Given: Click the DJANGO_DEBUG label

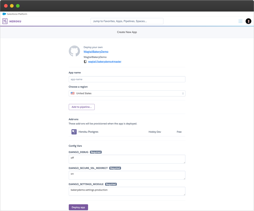Looking at the screenshot, I should 79,152.
